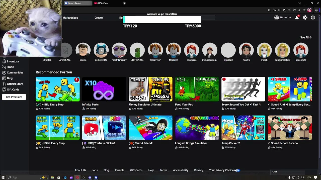Open the Feed Your Pet! game
Viewport: 321px width, 180px height.
(197, 89)
